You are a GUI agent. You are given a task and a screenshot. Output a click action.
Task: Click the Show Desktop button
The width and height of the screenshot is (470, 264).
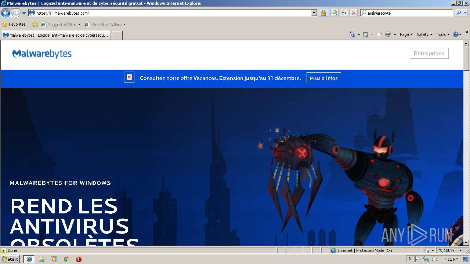[466, 259]
